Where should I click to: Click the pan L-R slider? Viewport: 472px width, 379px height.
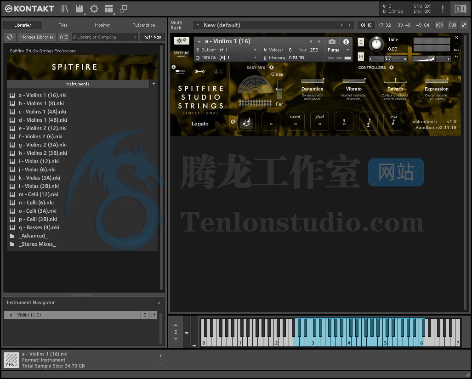pos(388,59)
